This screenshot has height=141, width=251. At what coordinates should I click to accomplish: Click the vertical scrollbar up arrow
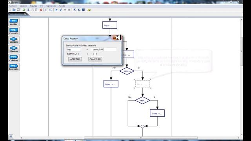coord(242,19)
